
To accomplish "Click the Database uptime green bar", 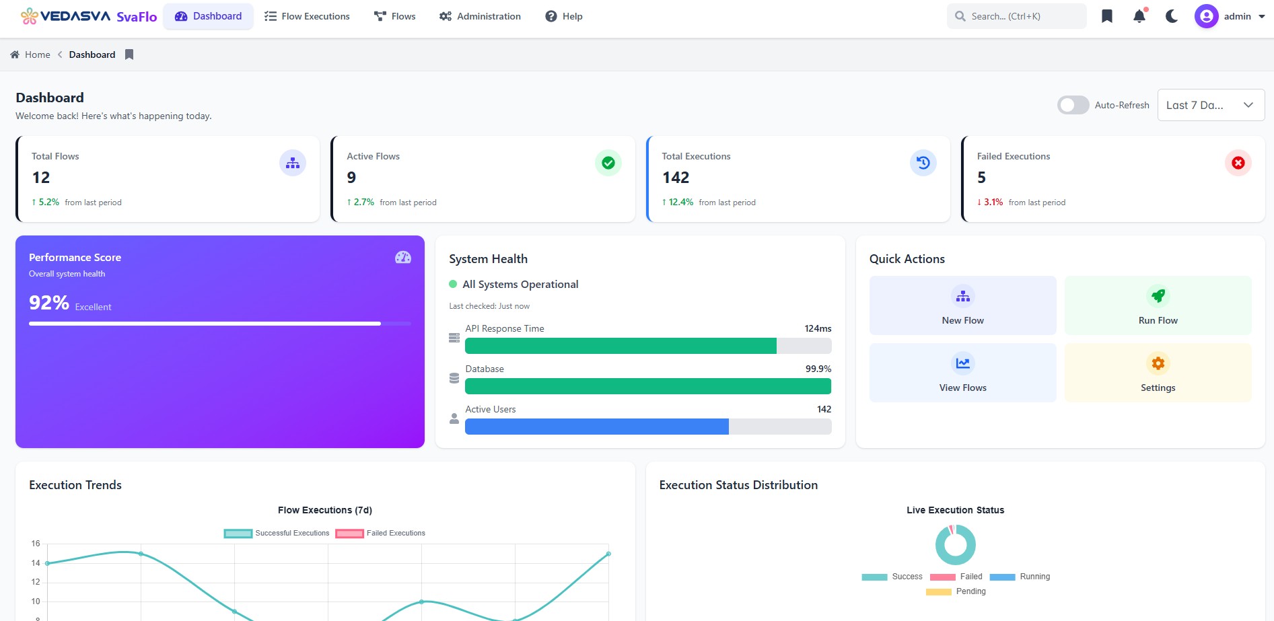I will [648, 386].
